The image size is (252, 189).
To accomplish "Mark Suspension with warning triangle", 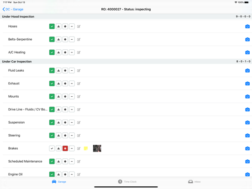I will [58, 122].
